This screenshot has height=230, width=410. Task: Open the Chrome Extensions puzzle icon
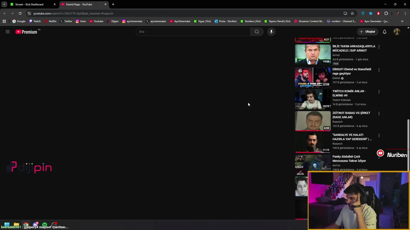click(386, 13)
